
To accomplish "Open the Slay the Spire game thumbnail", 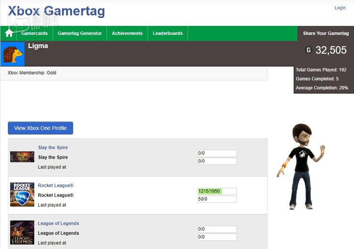I will pyautogui.click(x=22, y=157).
